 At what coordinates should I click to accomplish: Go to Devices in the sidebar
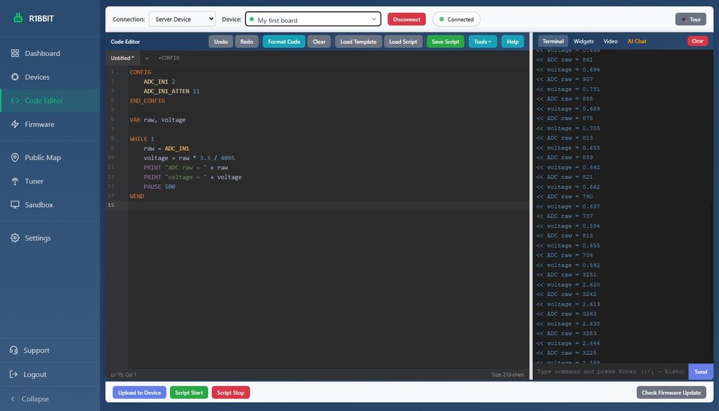coord(50,77)
